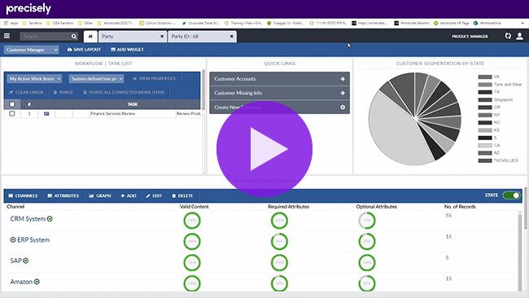Click the Product Manager label
529x298 pixels.
(x=470, y=36)
